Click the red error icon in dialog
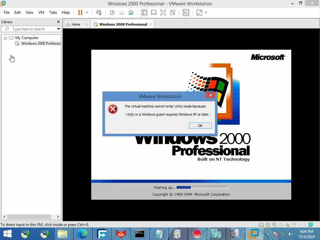The width and height of the screenshot is (320, 240). coord(112,109)
